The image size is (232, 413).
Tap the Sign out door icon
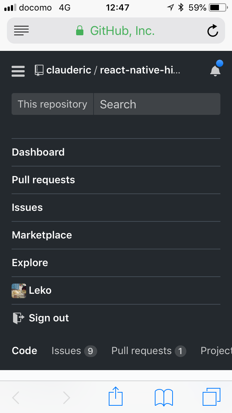(18, 318)
